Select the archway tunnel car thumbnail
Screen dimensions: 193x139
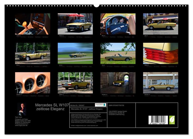pyautogui.click(x=118, y=83)
